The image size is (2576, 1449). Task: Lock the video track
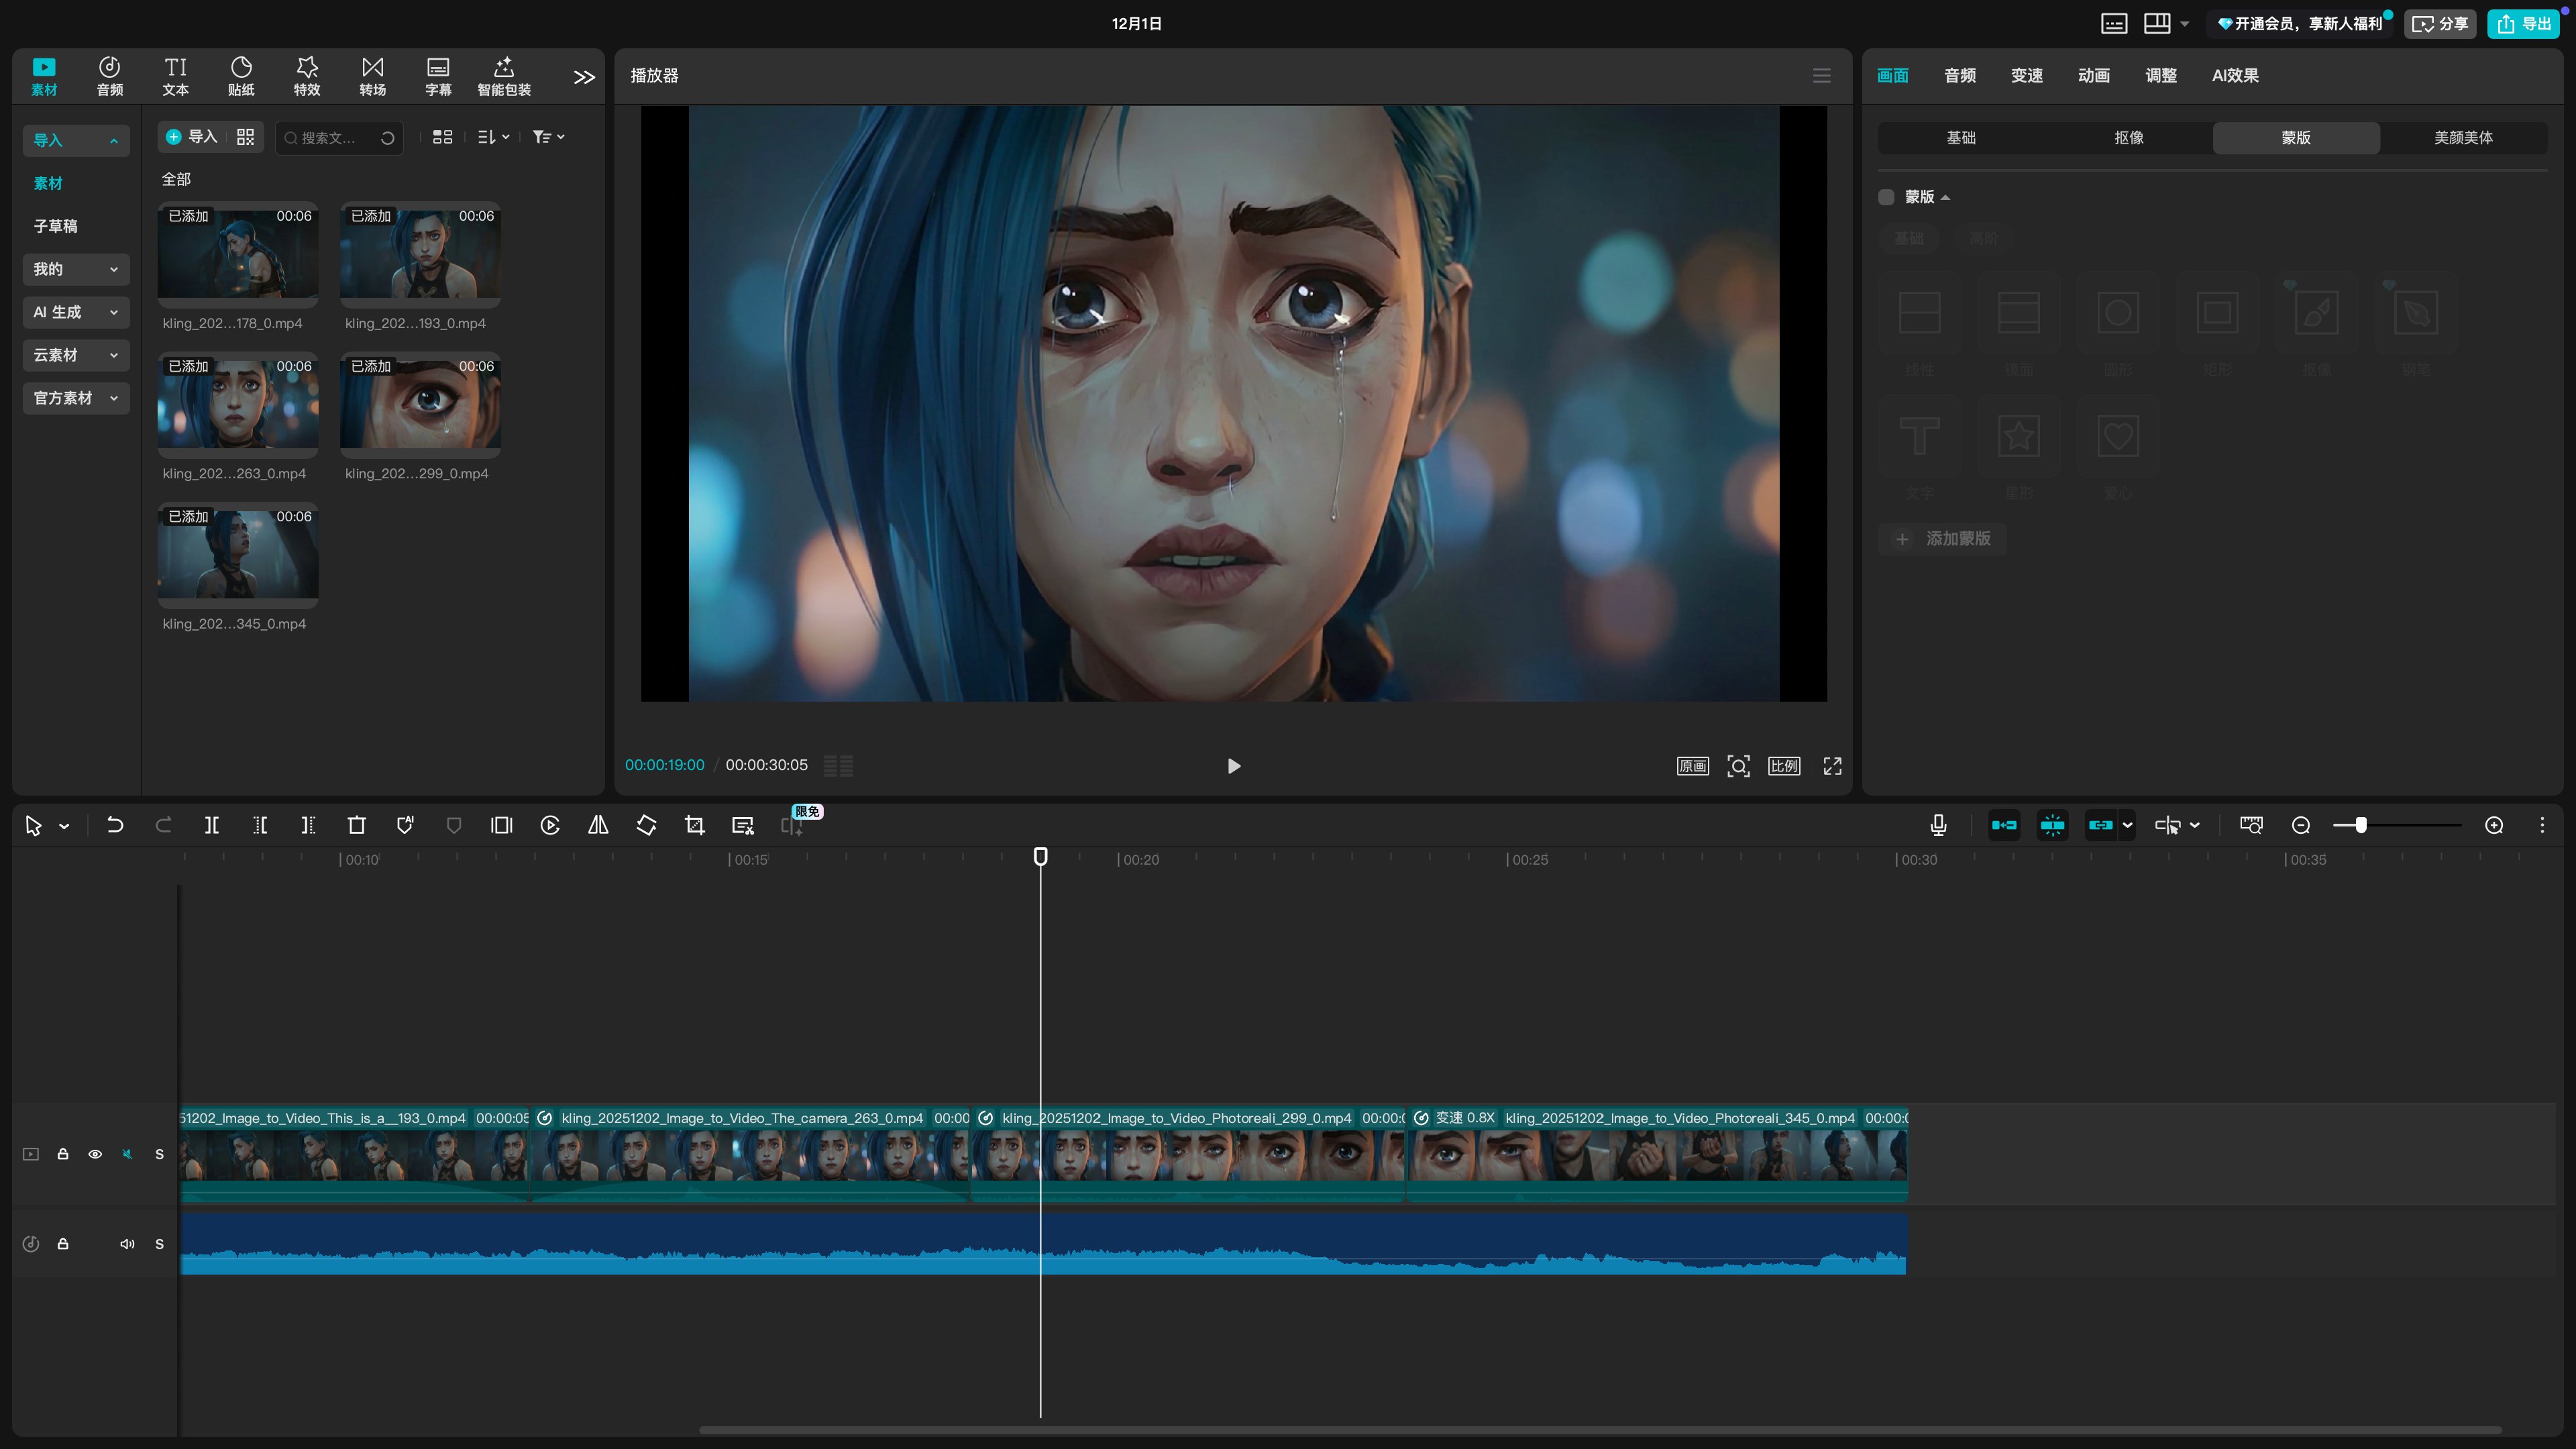[63, 1154]
